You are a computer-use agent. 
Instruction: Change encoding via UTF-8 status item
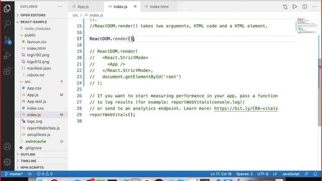click(263, 174)
